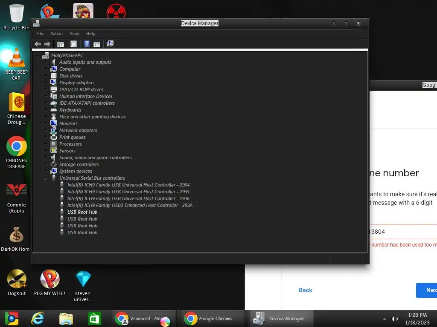Click Back link in Chrome window

306,290
